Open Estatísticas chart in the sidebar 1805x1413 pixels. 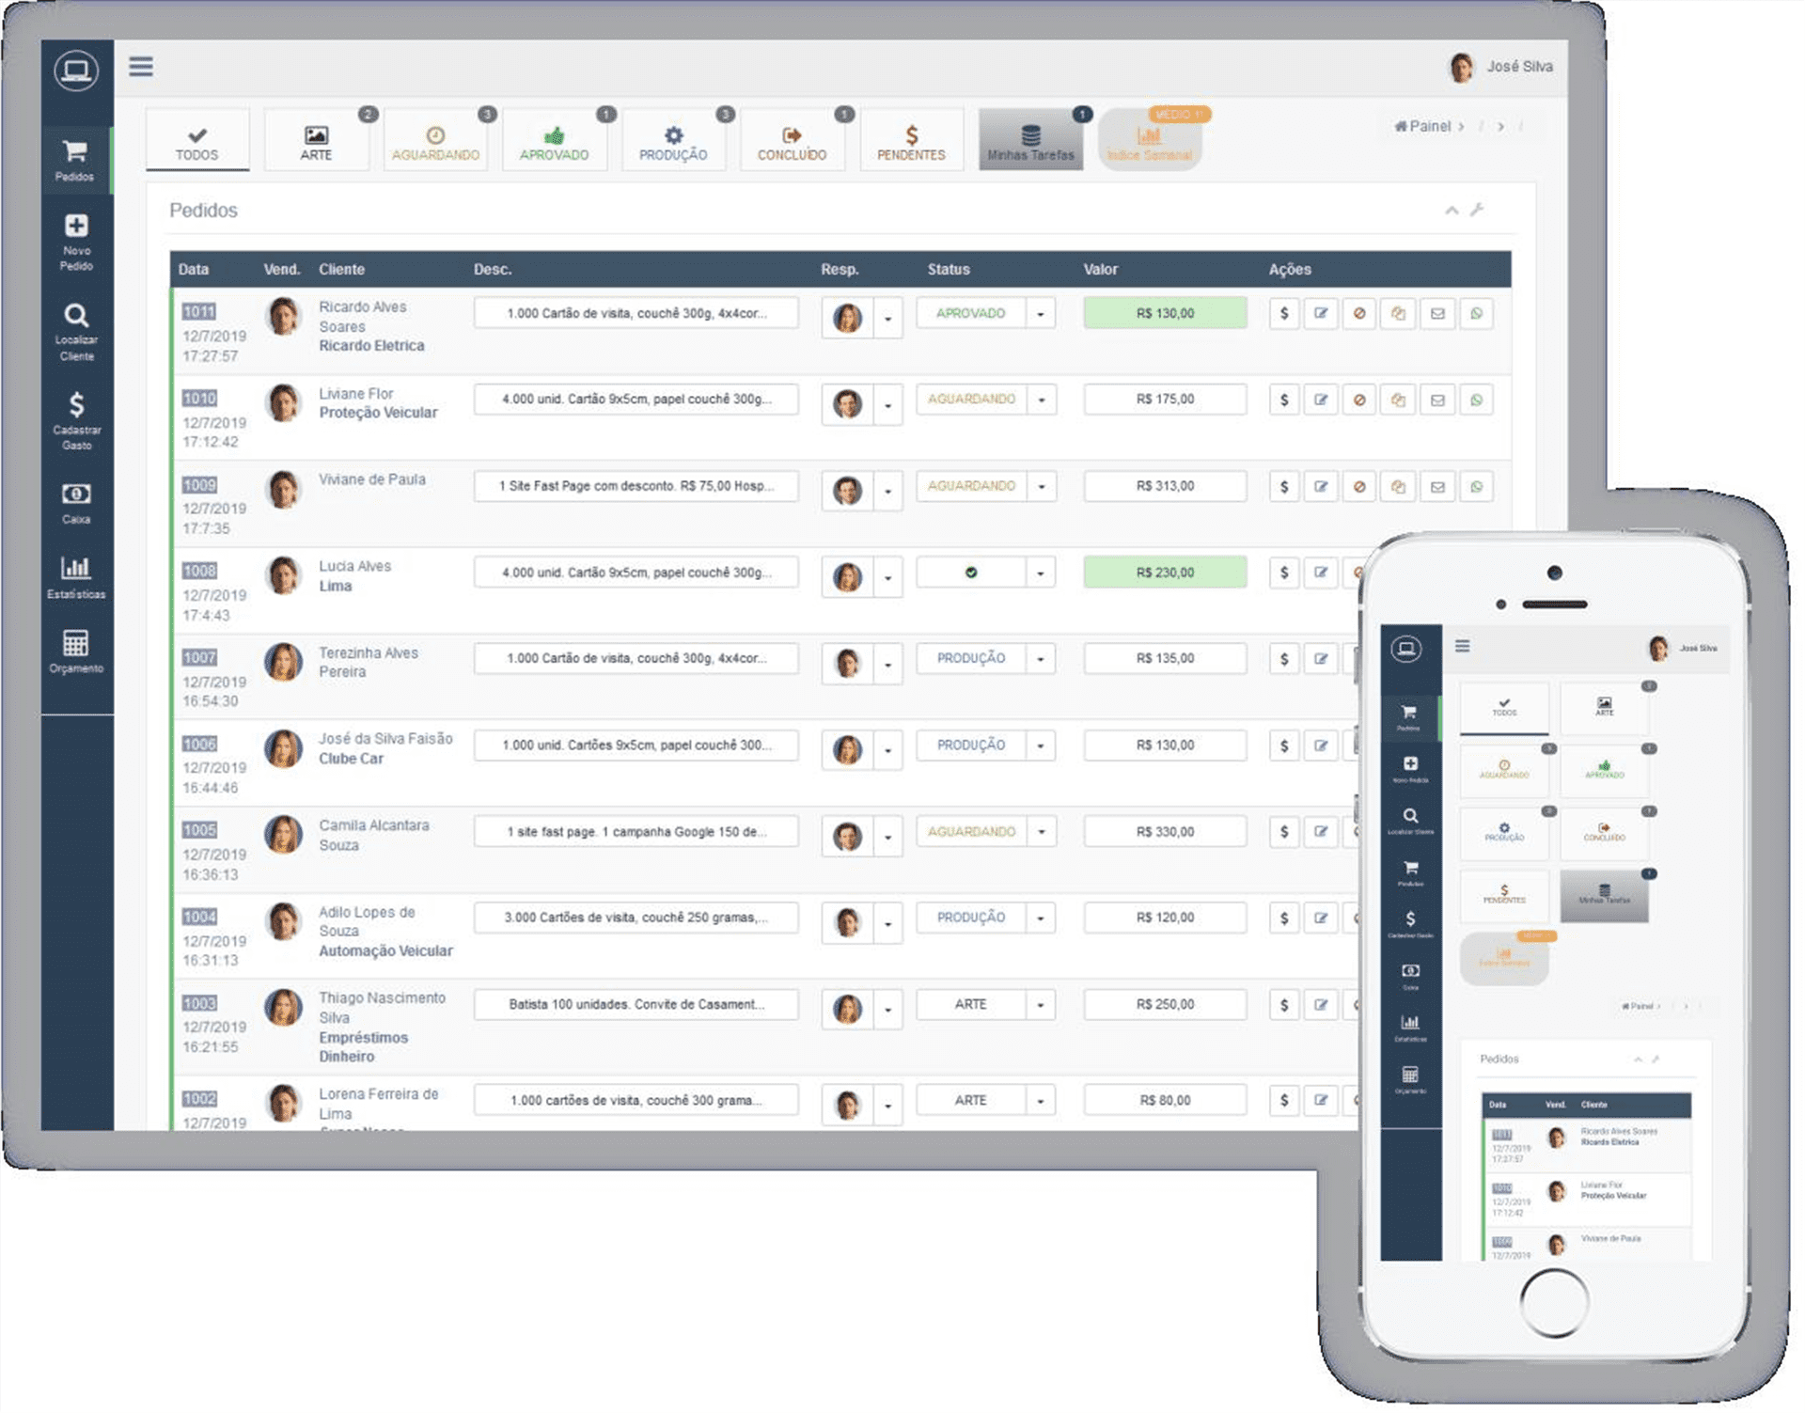[x=76, y=577]
